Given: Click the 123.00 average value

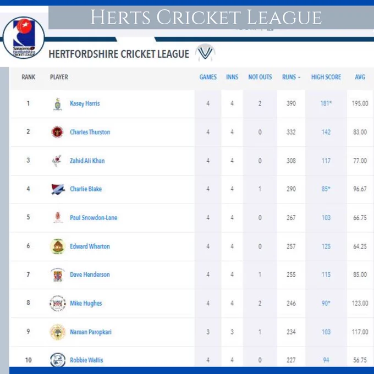Looking at the screenshot, I should [360, 303].
